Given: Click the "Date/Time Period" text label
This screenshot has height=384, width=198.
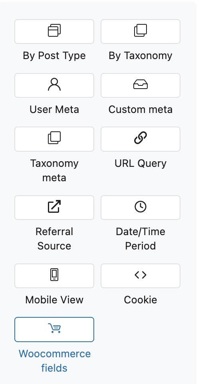Looking at the screenshot, I should coord(141,239).
